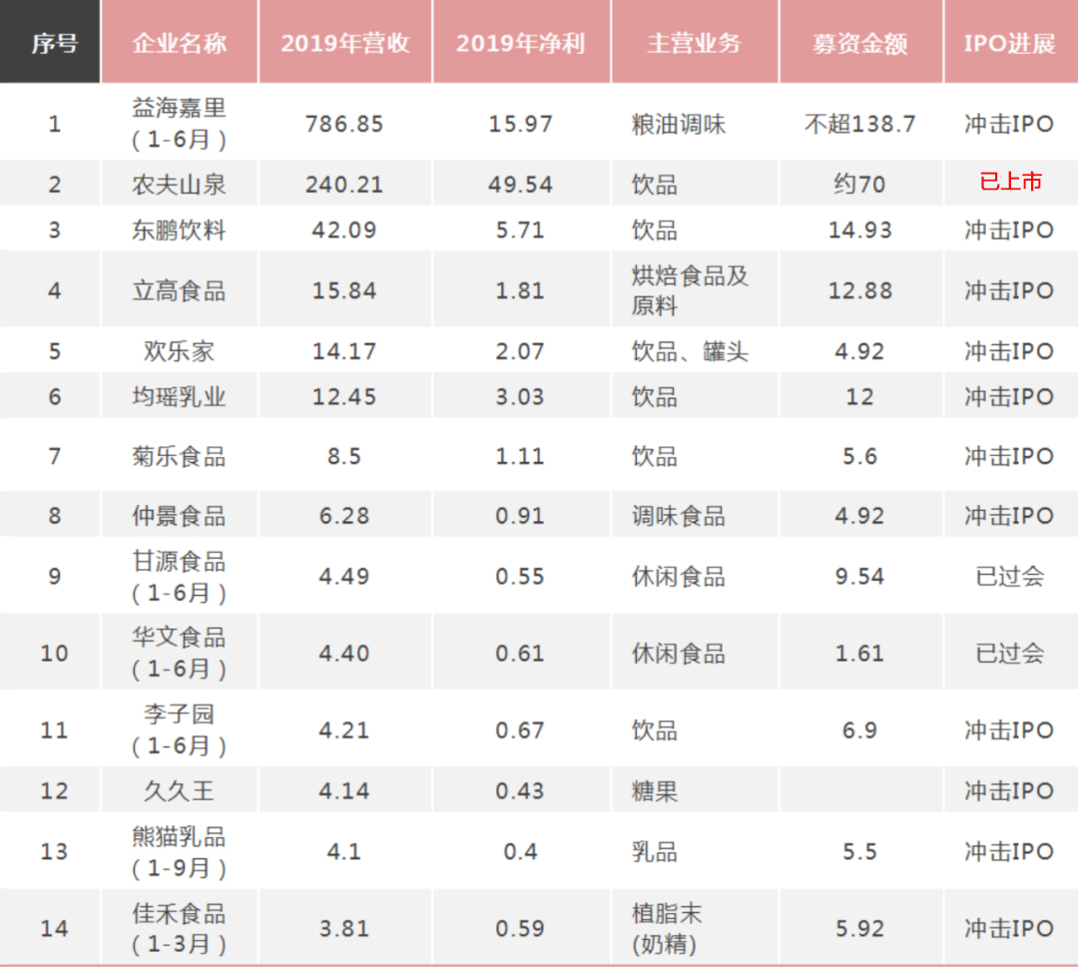This screenshot has height=967, width=1078.
Task: Click the net profit 3.03 cell
Action: click(x=520, y=396)
